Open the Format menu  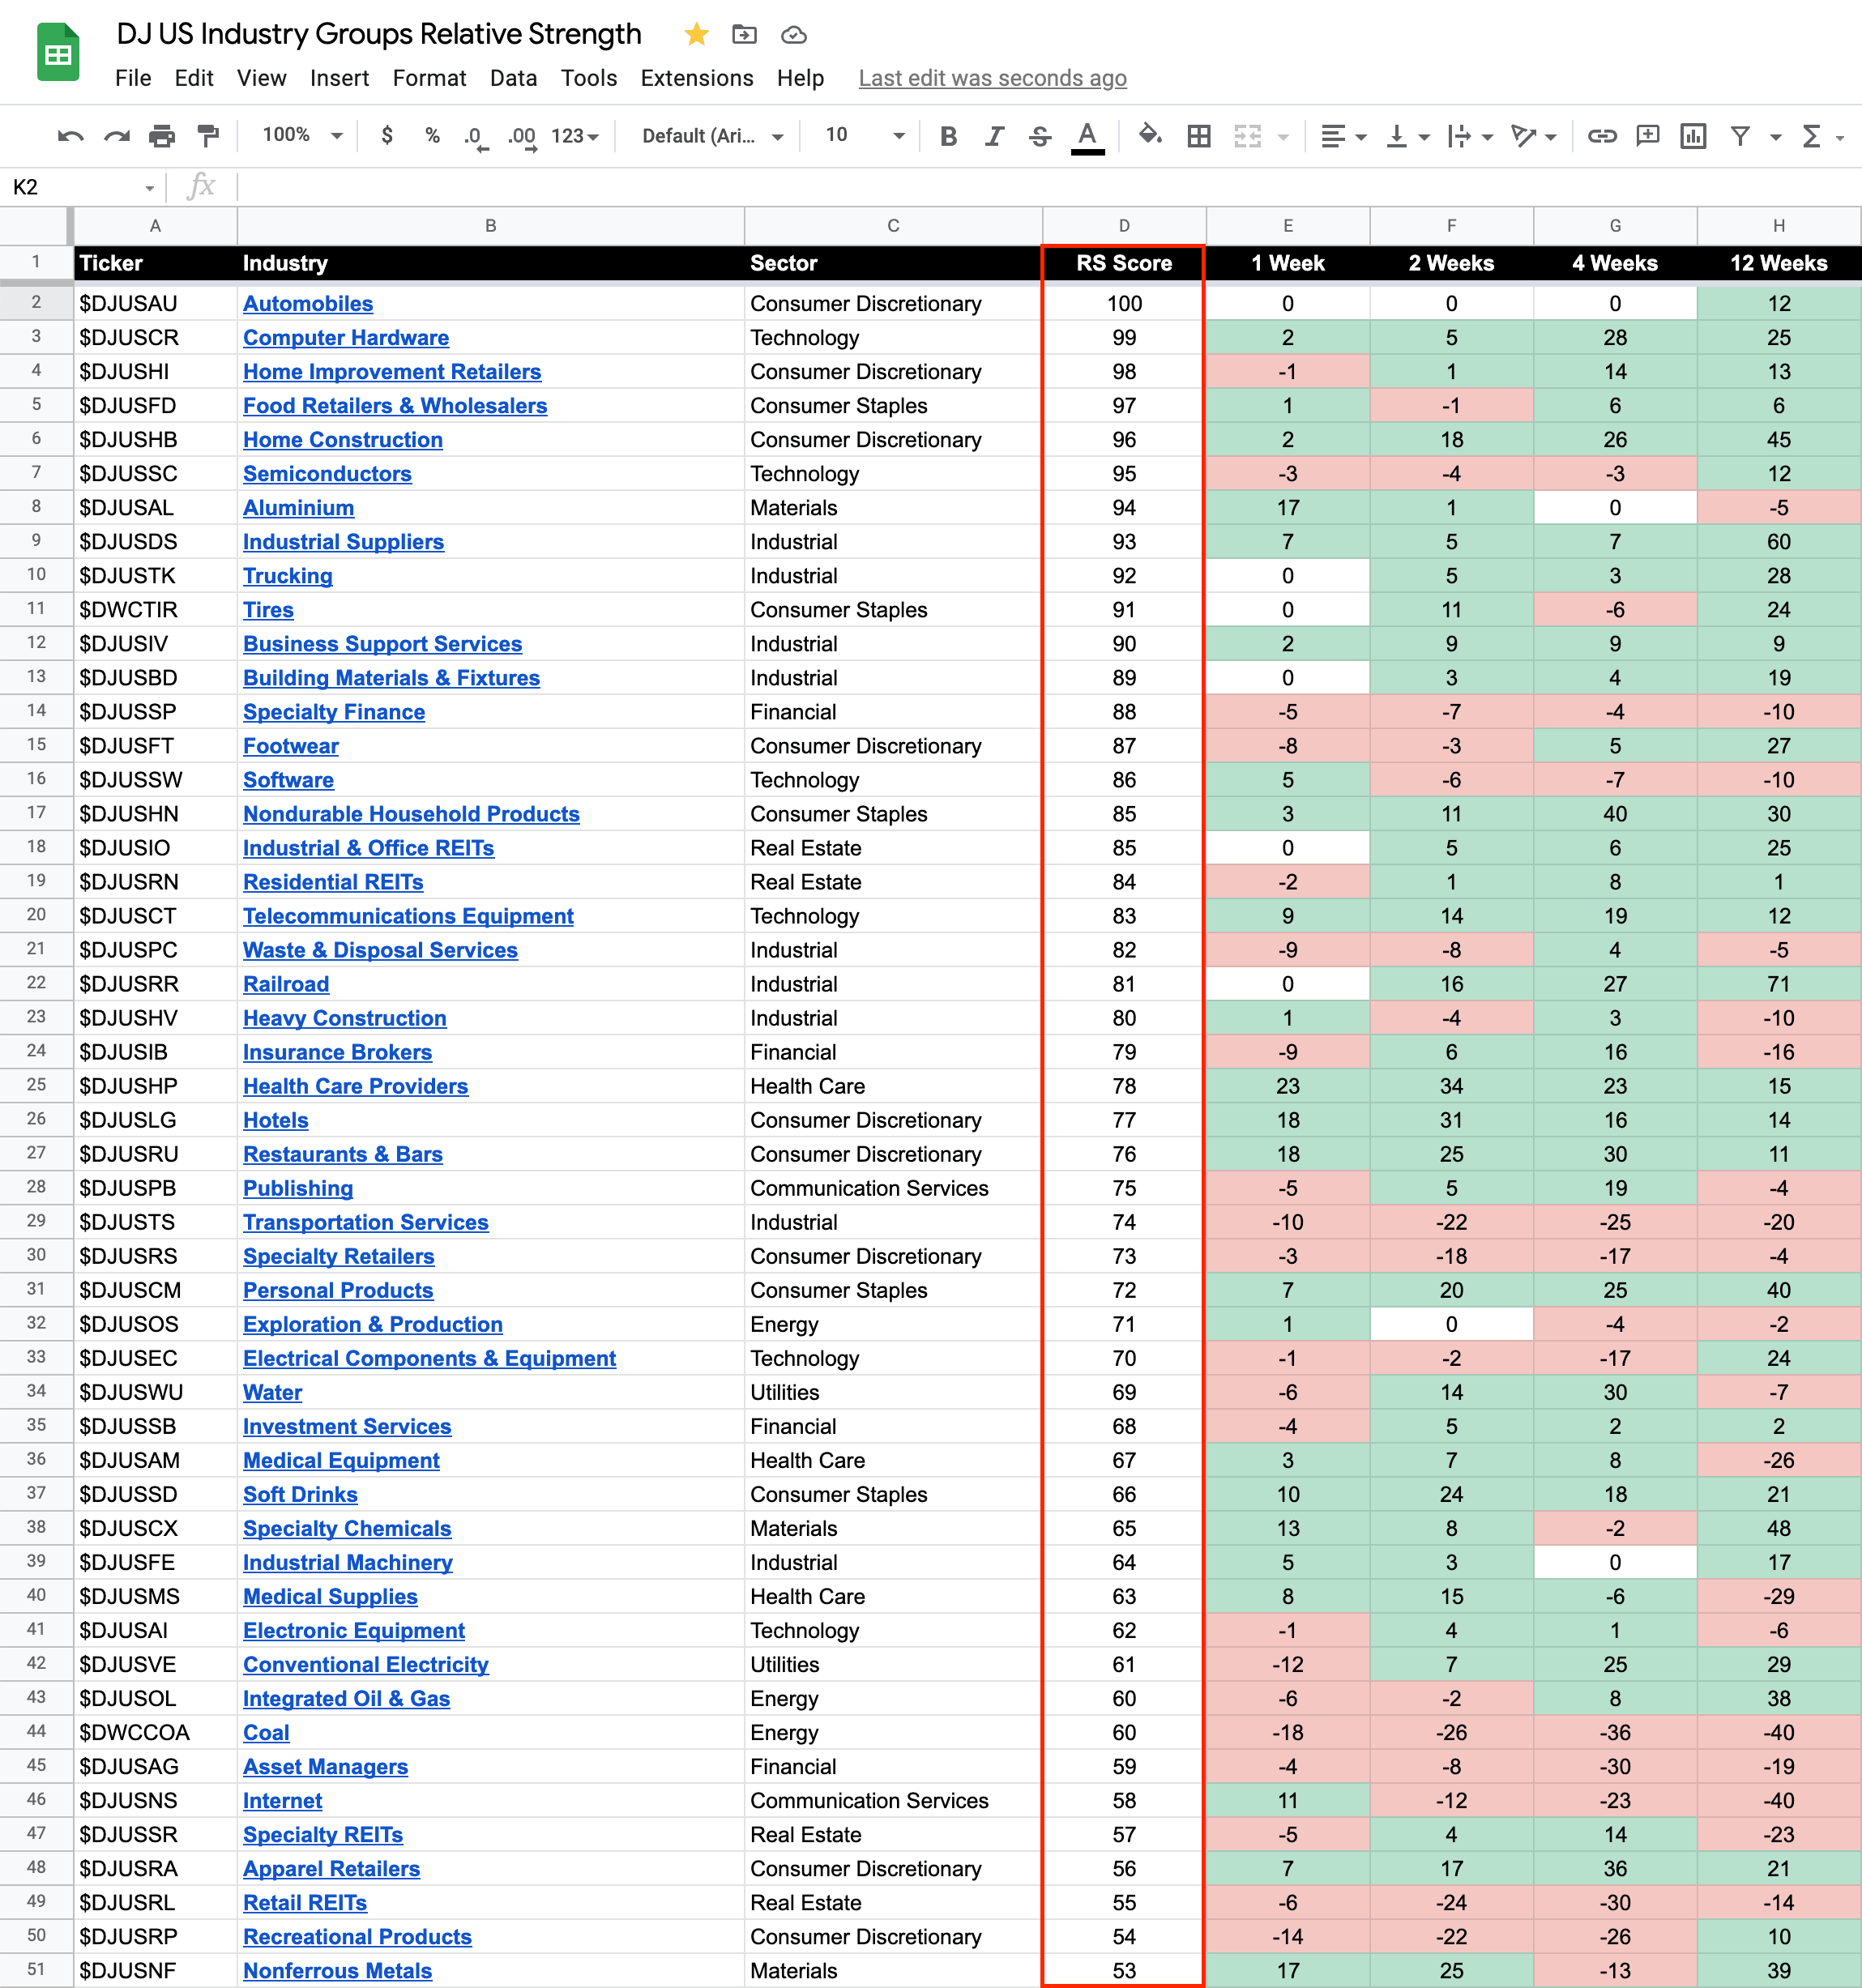click(x=429, y=78)
